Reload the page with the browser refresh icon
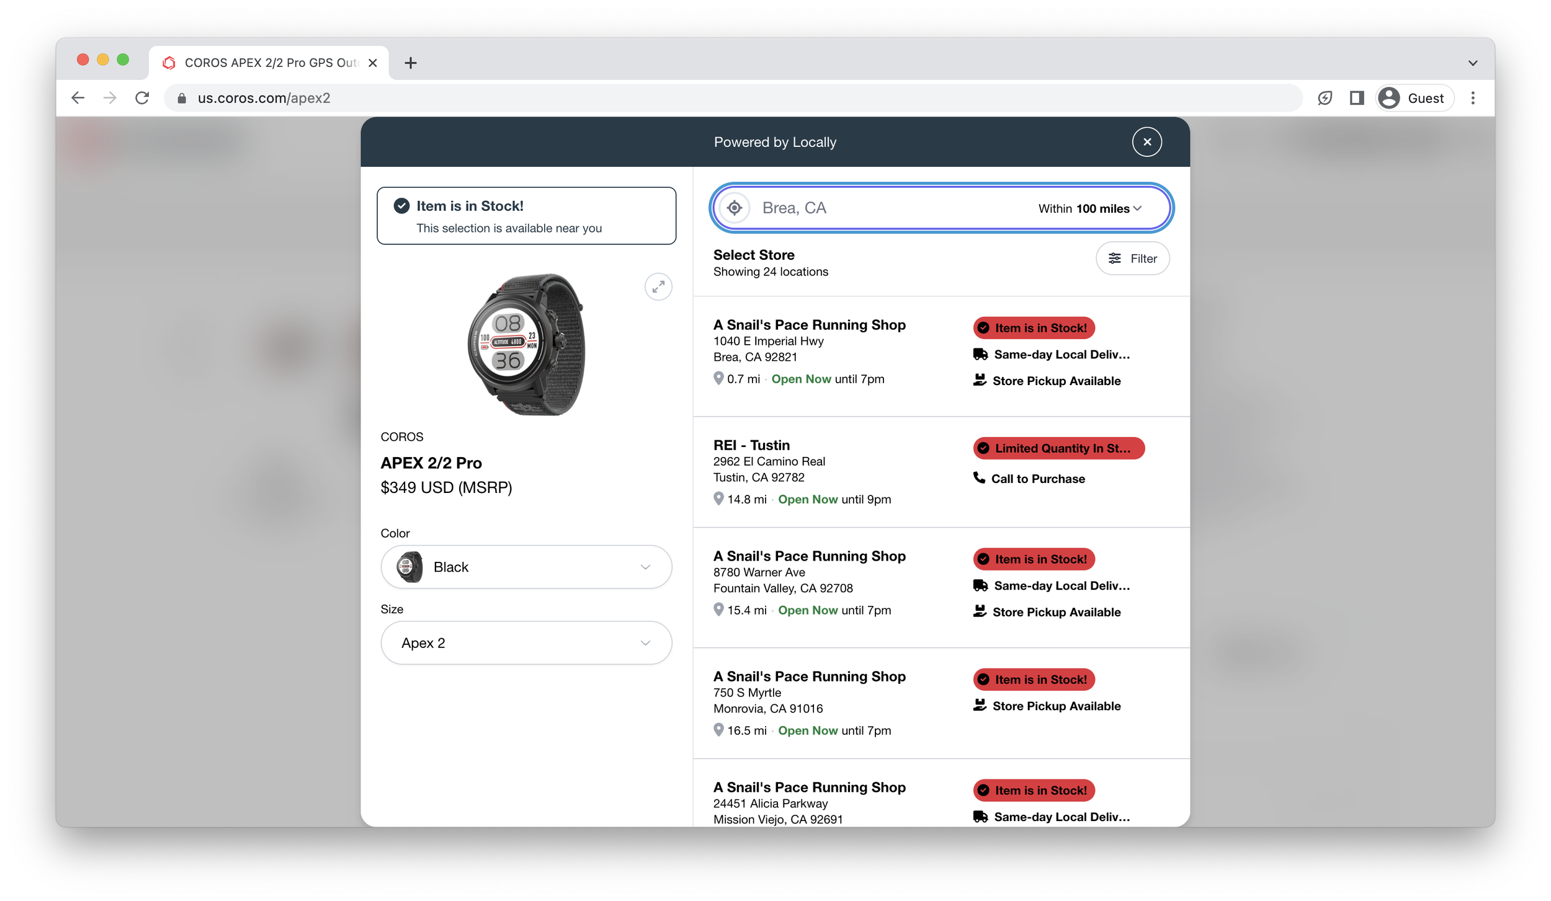 142,98
